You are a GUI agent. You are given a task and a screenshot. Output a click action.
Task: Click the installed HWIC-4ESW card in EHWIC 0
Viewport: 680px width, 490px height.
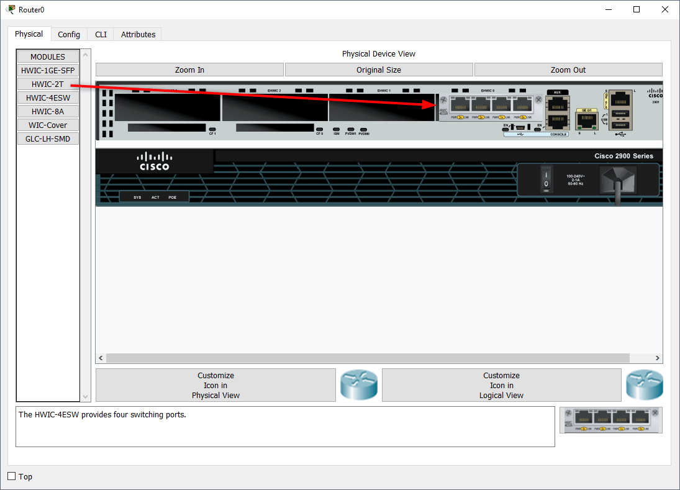coord(491,107)
